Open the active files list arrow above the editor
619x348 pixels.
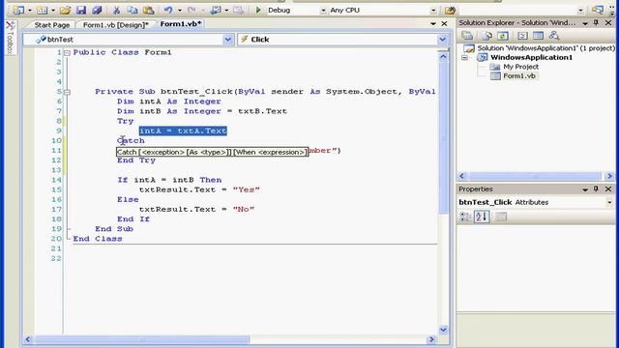[433, 24]
